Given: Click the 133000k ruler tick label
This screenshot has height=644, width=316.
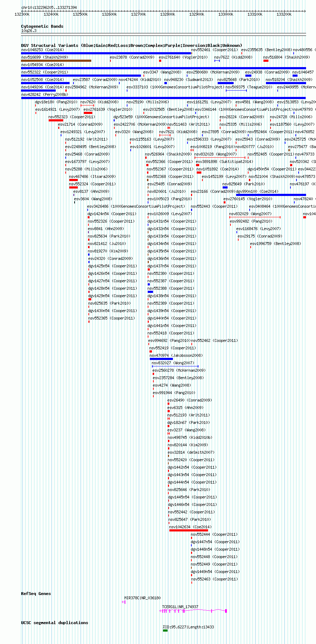Looking at the screenshot, I should click(226, 14).
